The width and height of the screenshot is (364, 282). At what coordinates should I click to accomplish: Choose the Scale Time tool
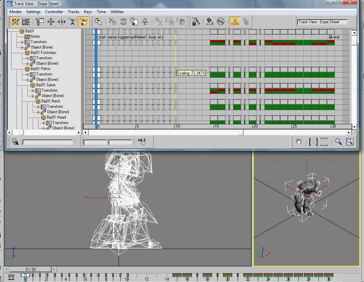pos(134,22)
